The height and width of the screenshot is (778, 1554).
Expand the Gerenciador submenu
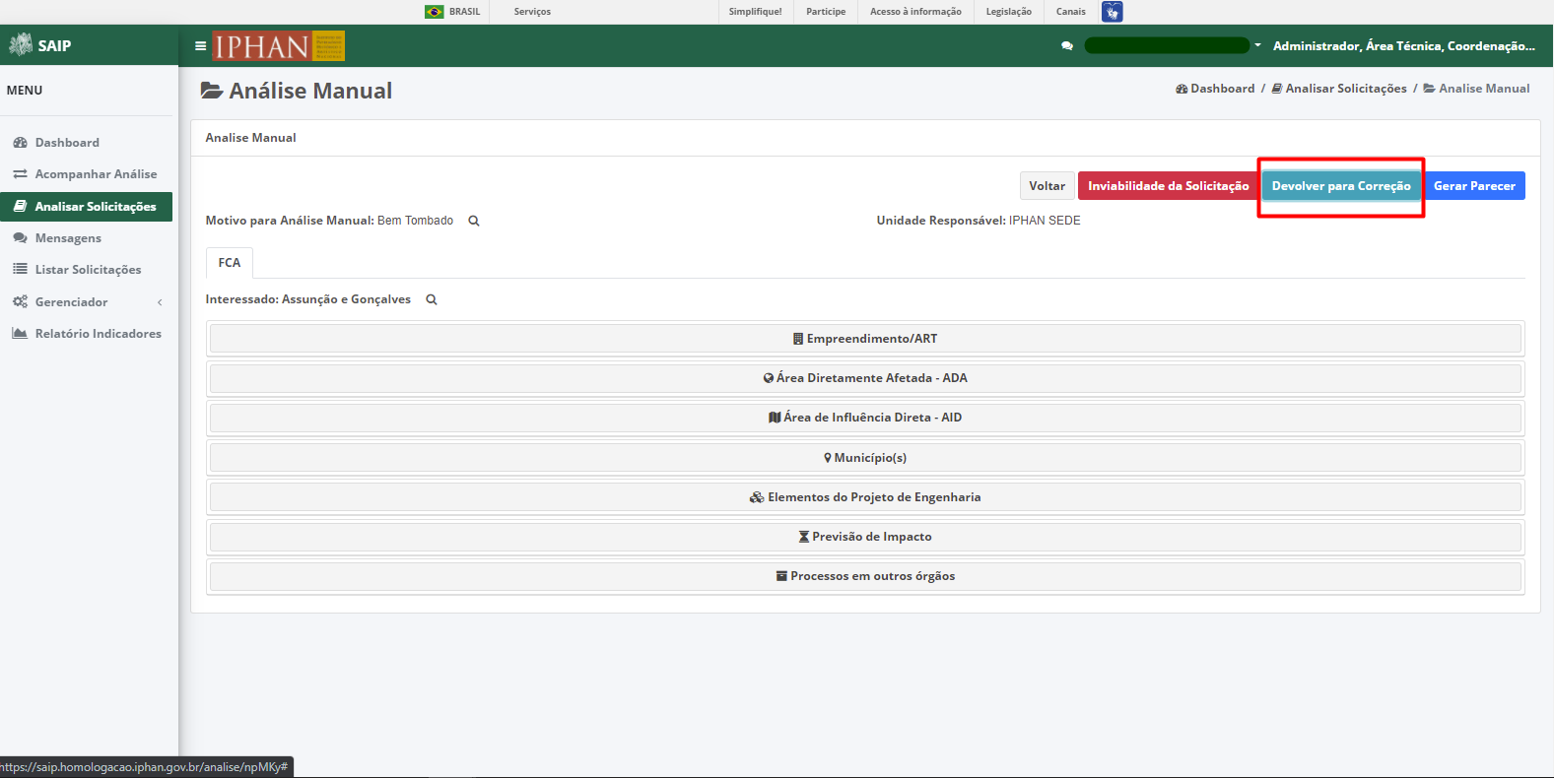[x=87, y=302]
